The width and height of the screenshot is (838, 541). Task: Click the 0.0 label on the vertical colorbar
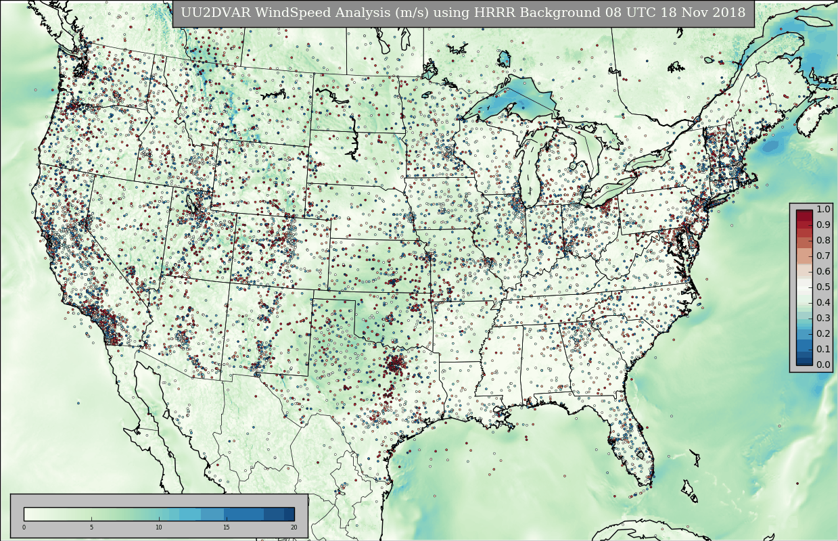823,364
